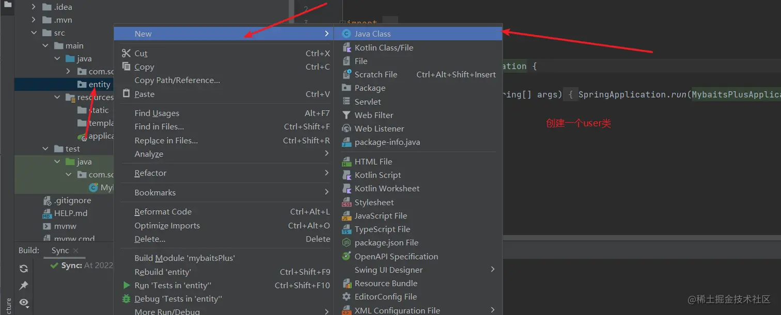Select Java Class in the New submenu
The image size is (781, 315).
point(418,34)
